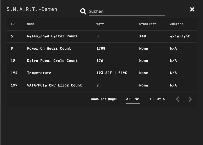Screen dimensions: 203x145
Task: Sort by Zustand column header
Action: [x=176, y=24]
